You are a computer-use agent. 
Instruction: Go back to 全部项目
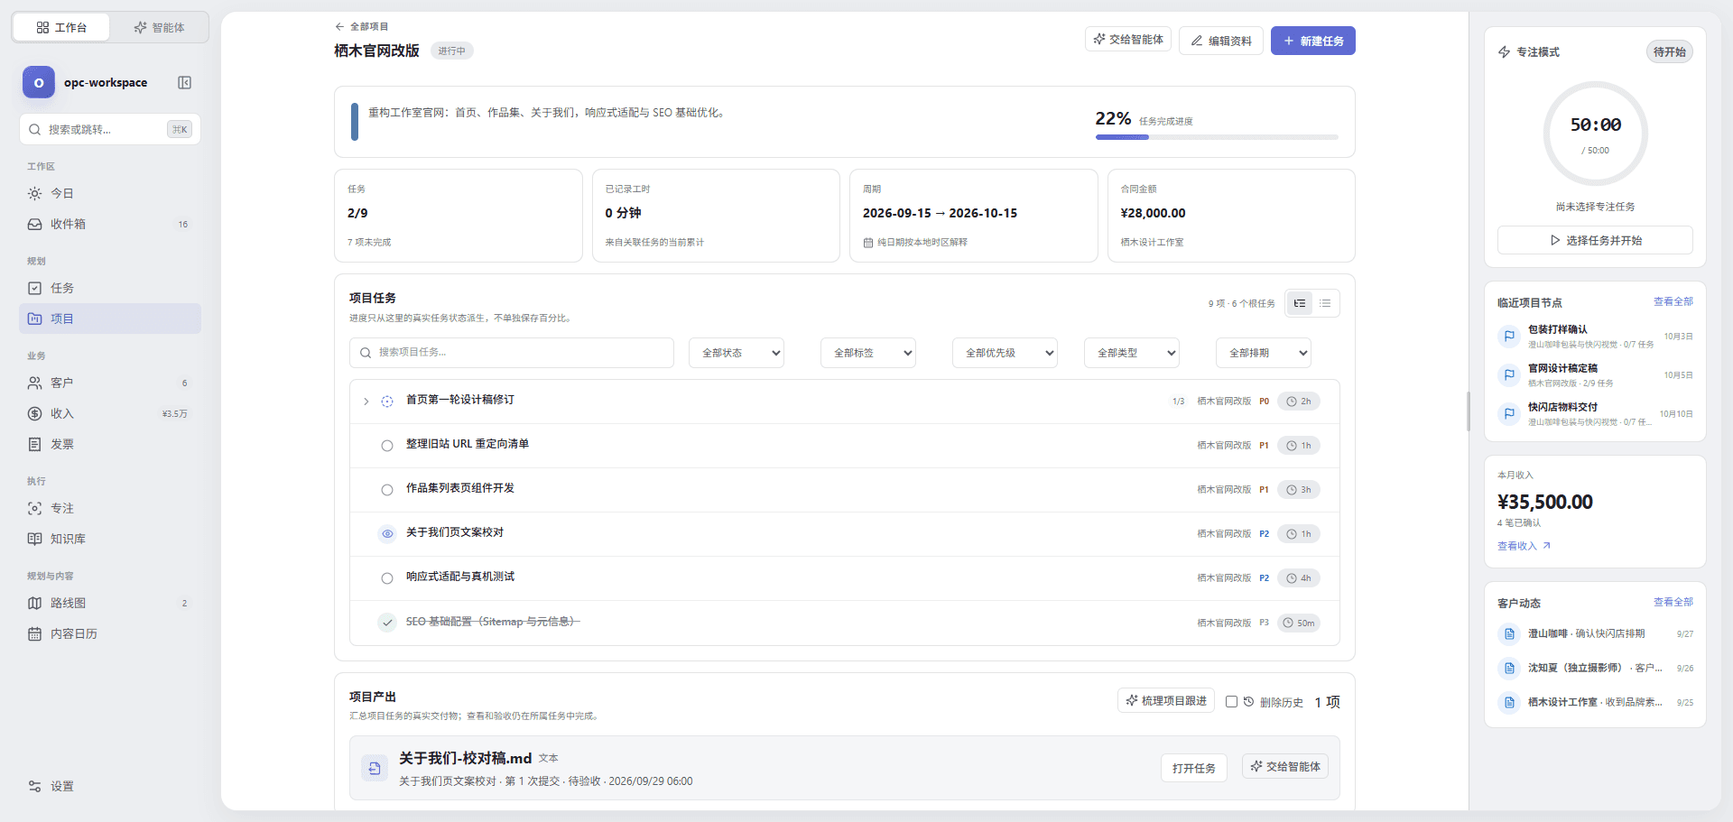coord(361,26)
